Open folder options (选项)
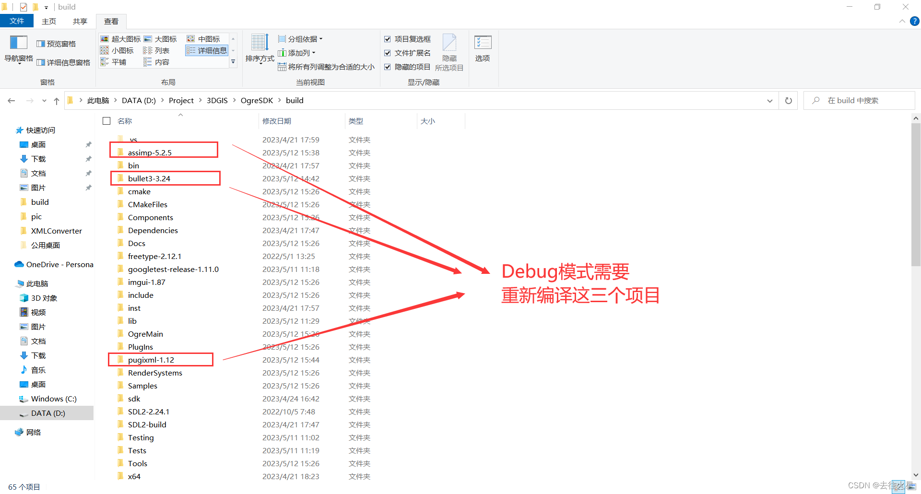This screenshot has height=494, width=921. click(483, 48)
